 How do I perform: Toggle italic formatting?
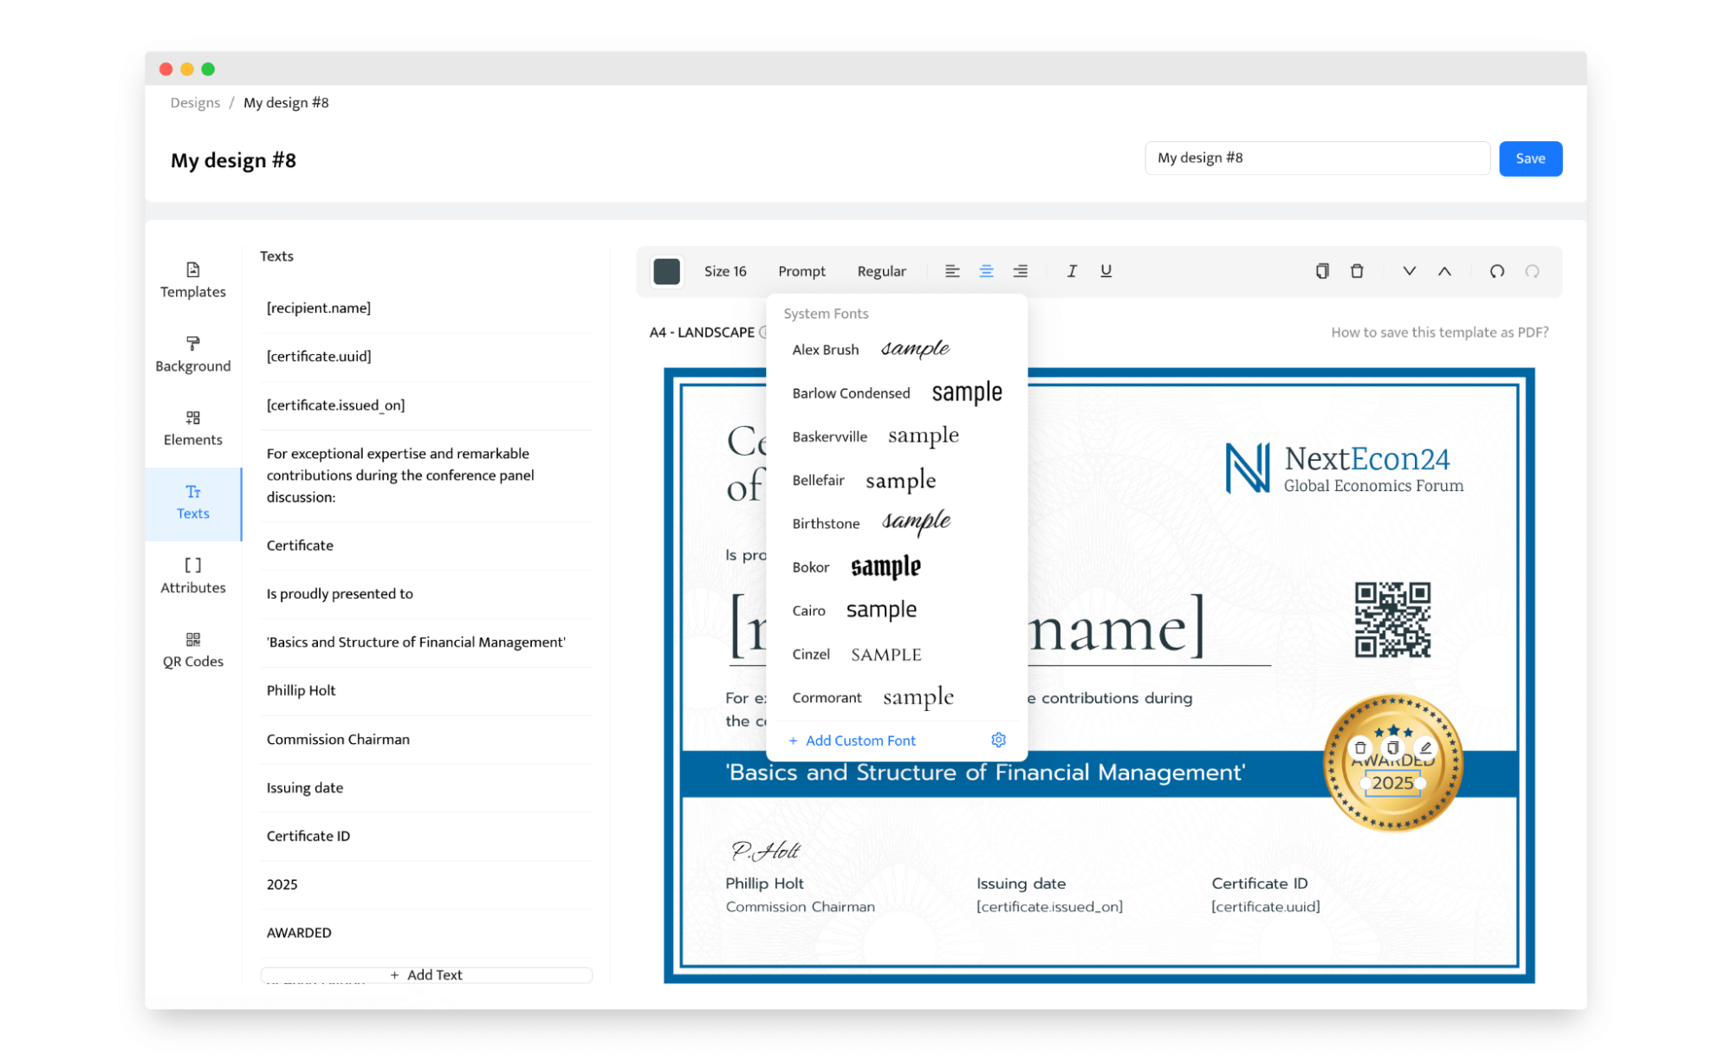point(1072,271)
